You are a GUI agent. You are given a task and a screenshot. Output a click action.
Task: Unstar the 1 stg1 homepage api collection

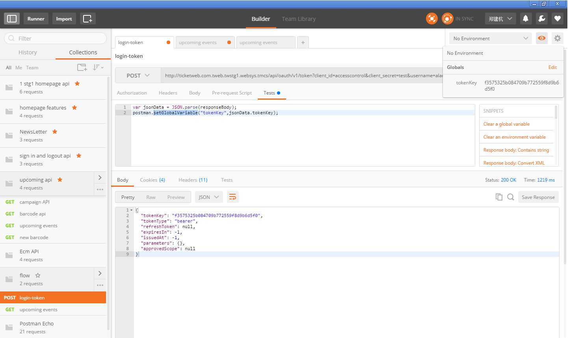tap(77, 84)
